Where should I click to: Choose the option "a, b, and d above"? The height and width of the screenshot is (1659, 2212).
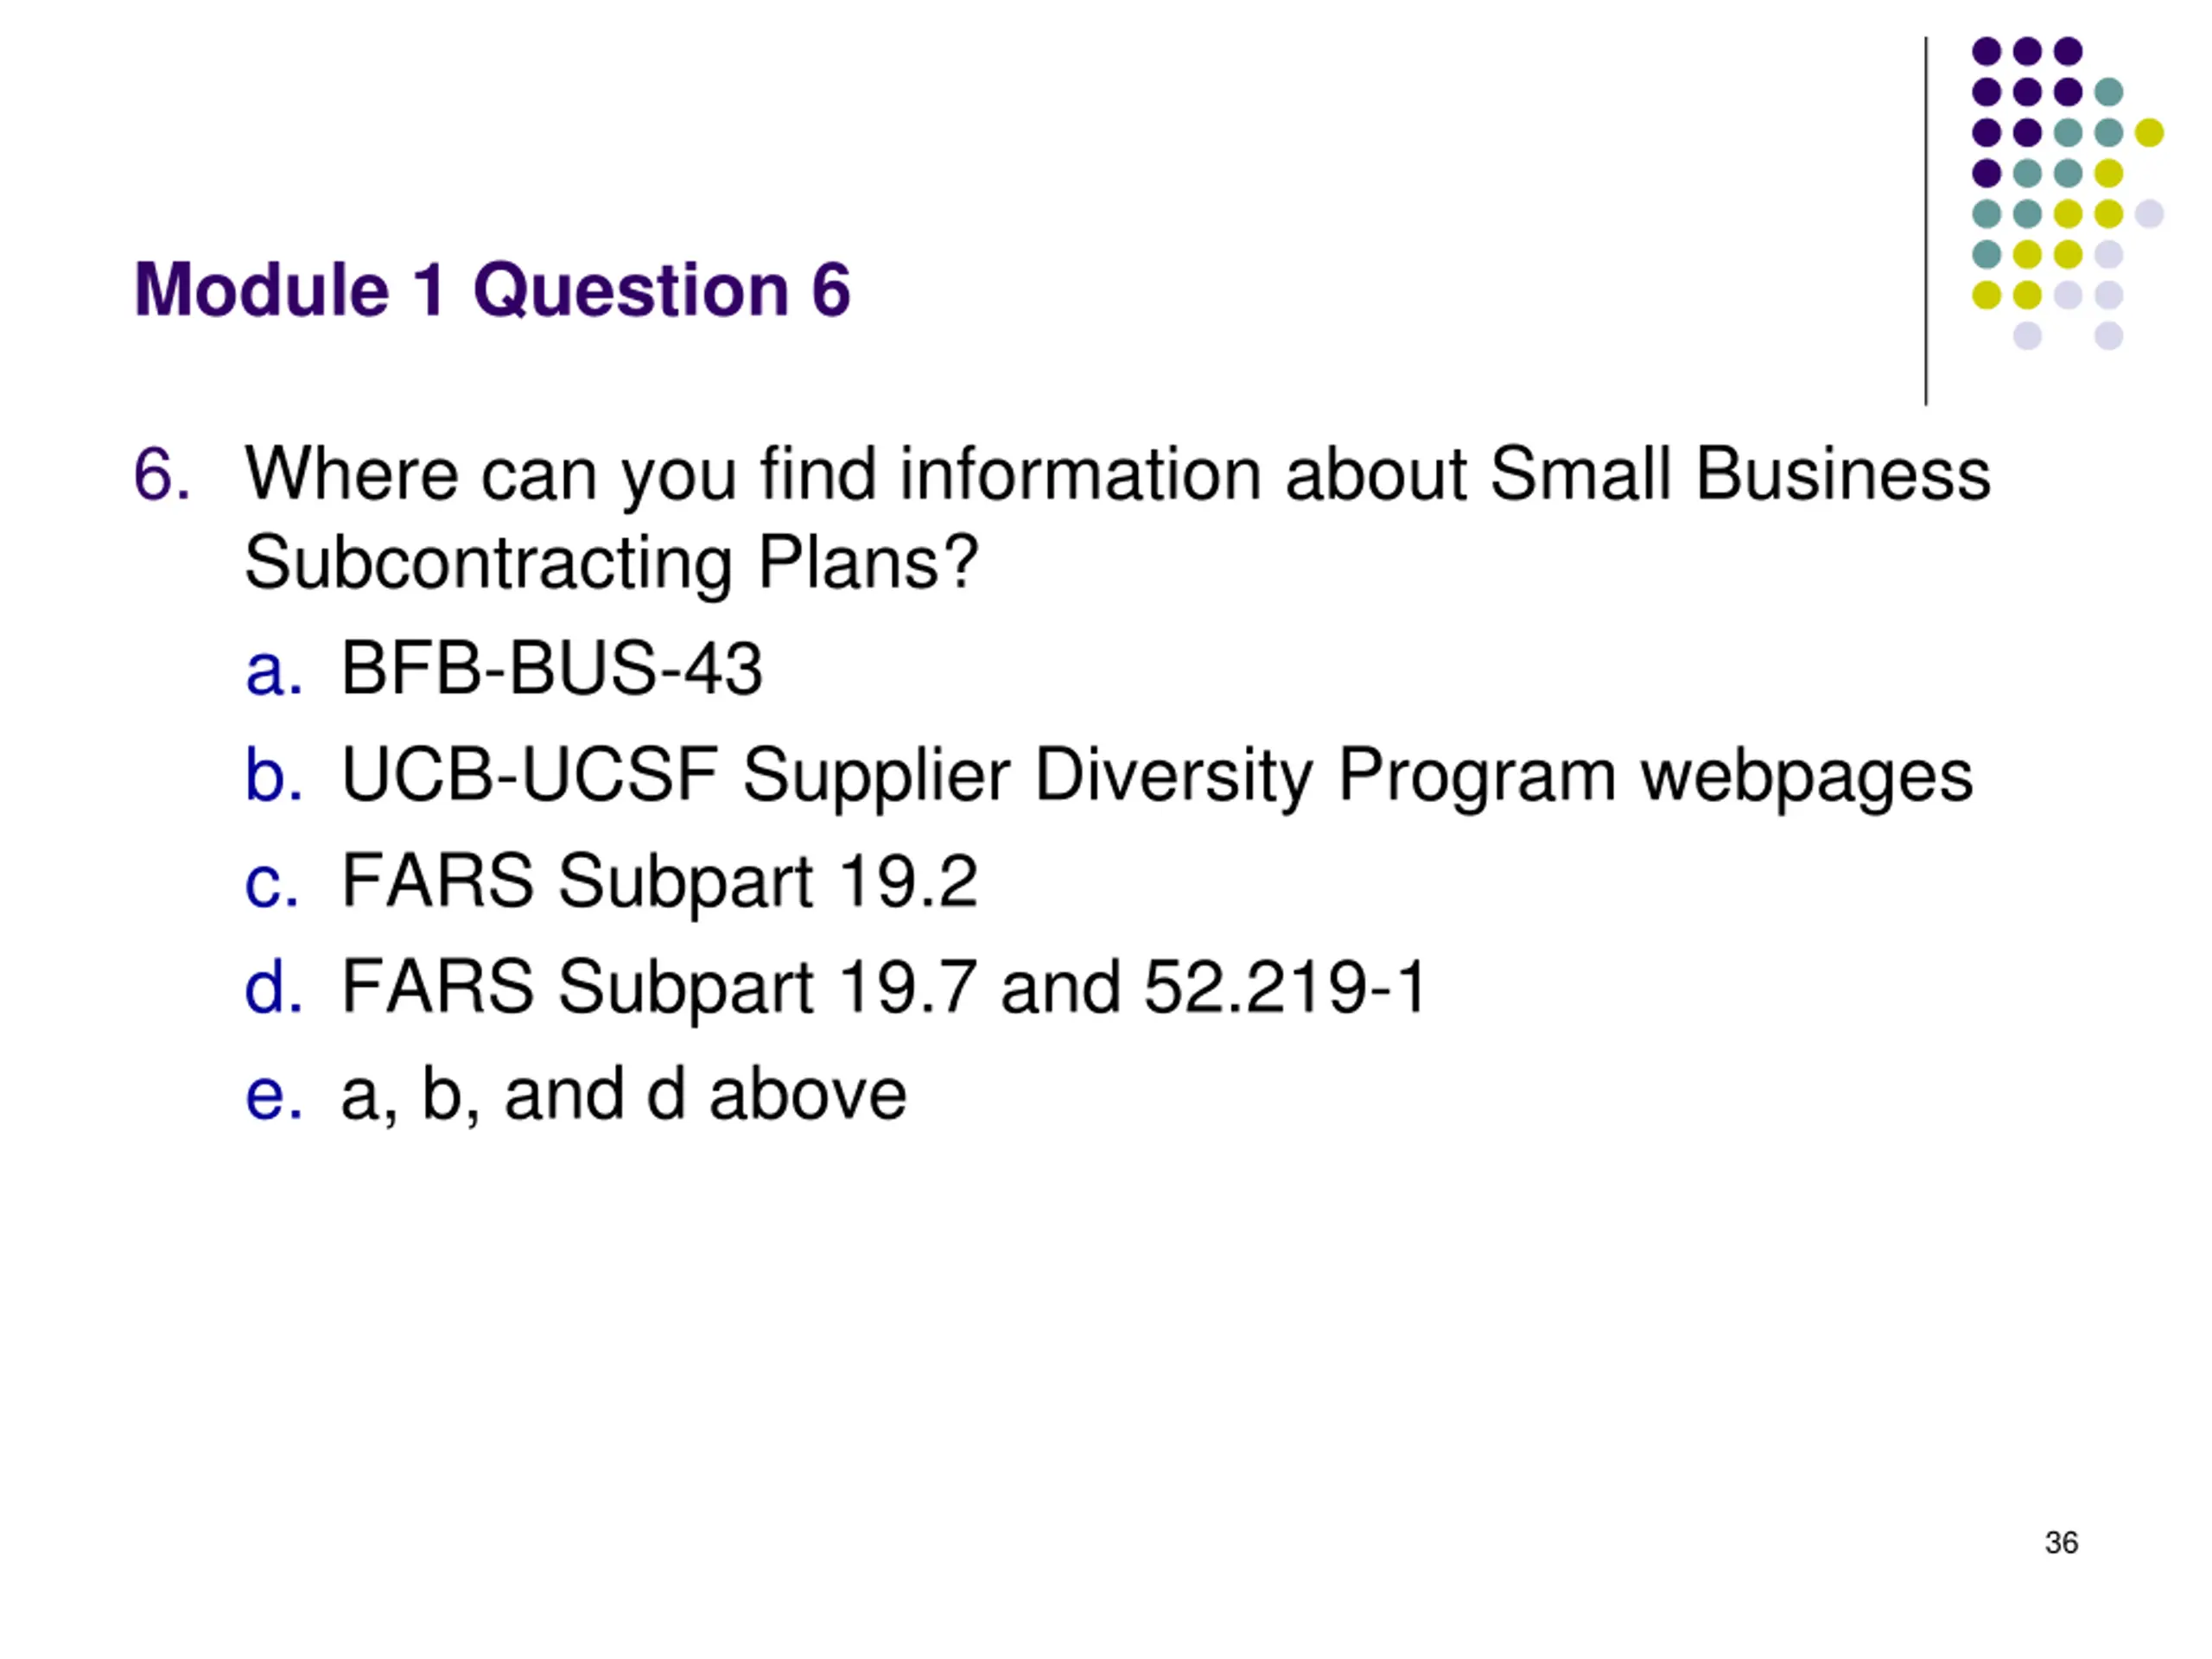[624, 1094]
